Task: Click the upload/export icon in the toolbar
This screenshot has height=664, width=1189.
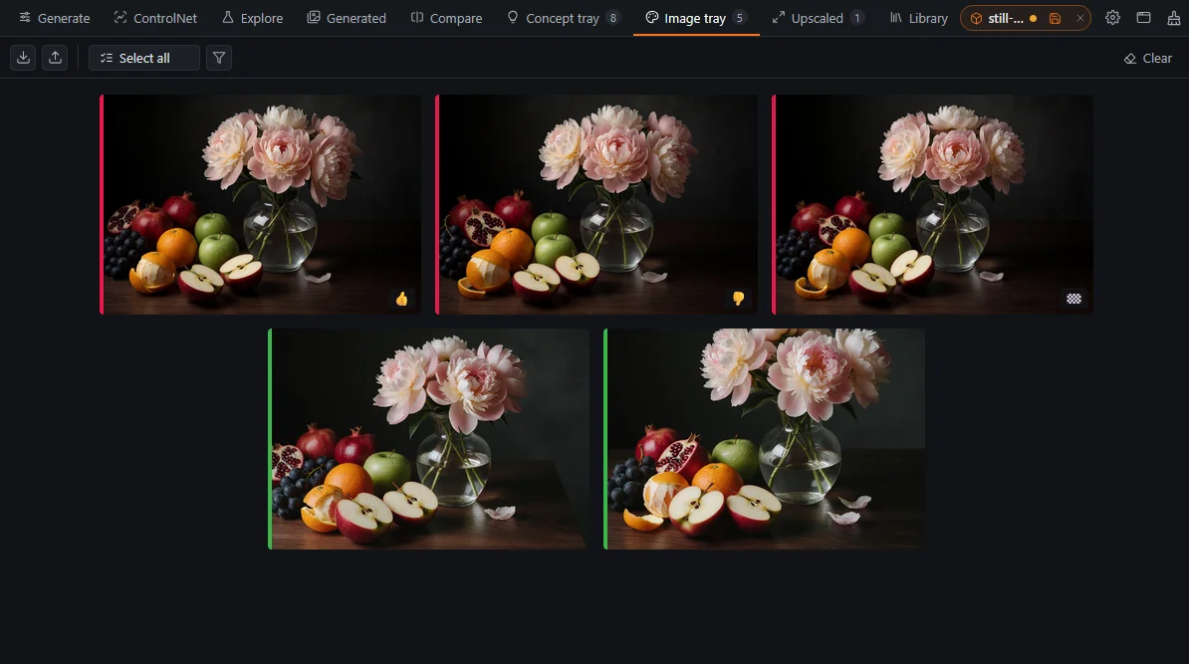Action: (x=56, y=58)
